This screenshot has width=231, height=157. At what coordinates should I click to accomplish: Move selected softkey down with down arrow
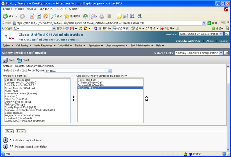point(147,100)
